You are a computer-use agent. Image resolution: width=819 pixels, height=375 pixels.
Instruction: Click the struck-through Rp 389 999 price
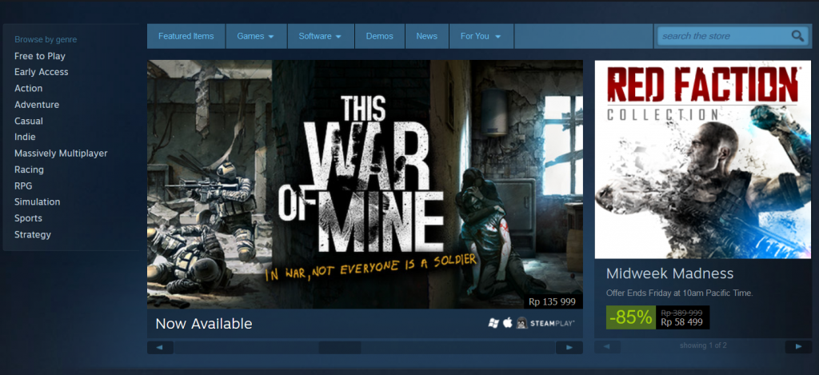[681, 313]
